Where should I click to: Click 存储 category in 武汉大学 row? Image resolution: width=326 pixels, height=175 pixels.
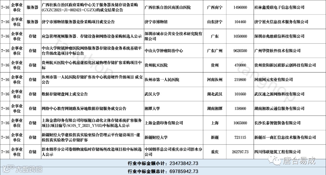32,94
